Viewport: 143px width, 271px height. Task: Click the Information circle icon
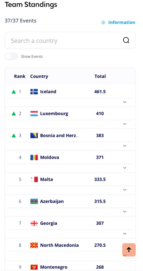click(103, 22)
